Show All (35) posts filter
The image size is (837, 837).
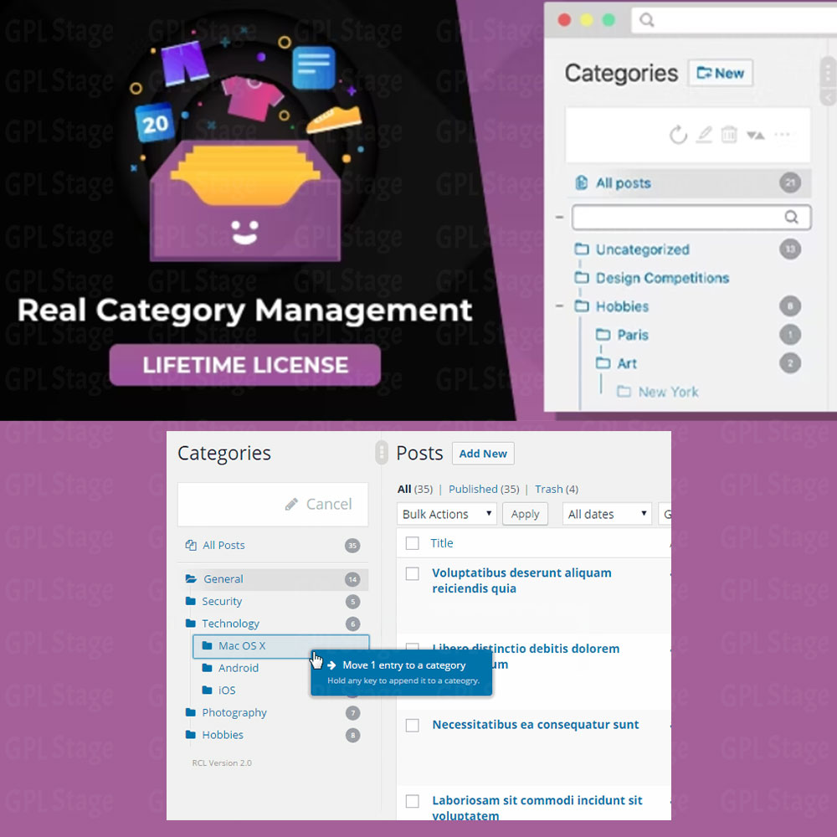click(x=415, y=489)
